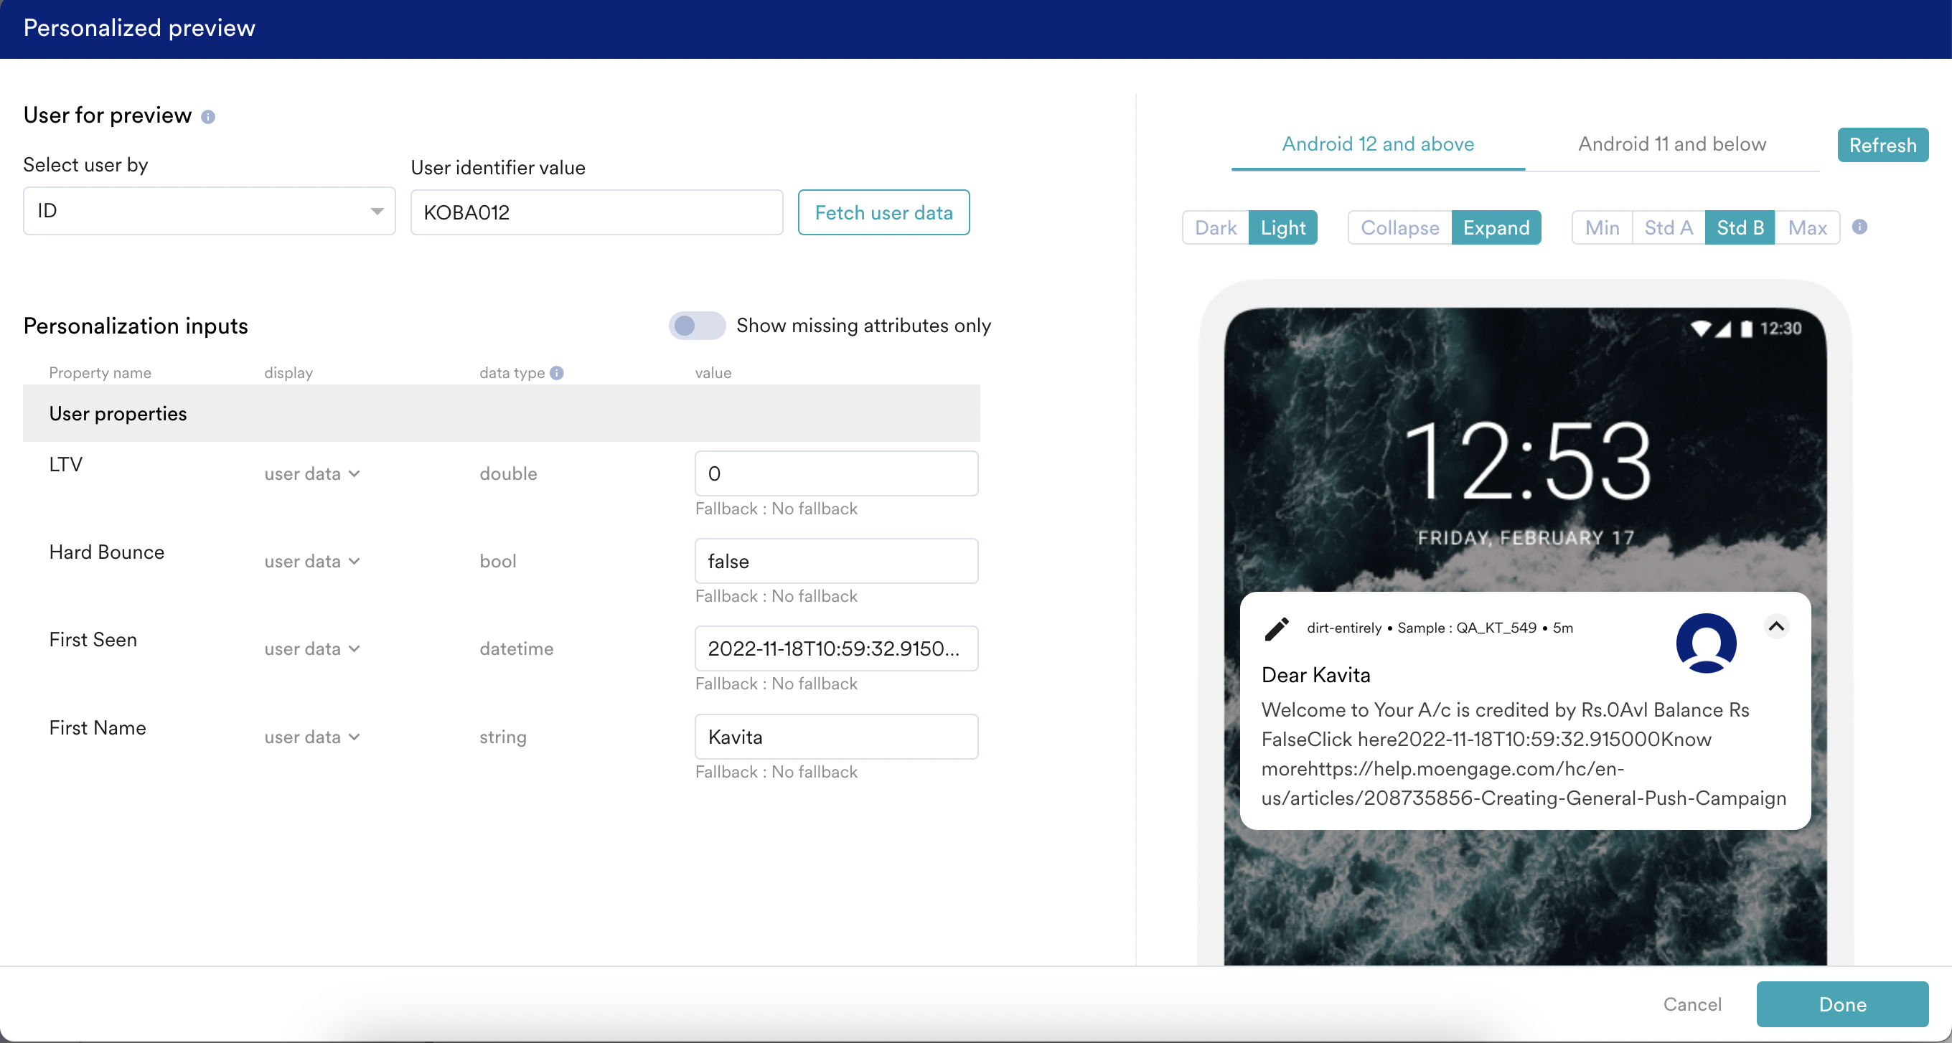
Task: Expand First Name user data dropdown
Action: (x=311, y=737)
